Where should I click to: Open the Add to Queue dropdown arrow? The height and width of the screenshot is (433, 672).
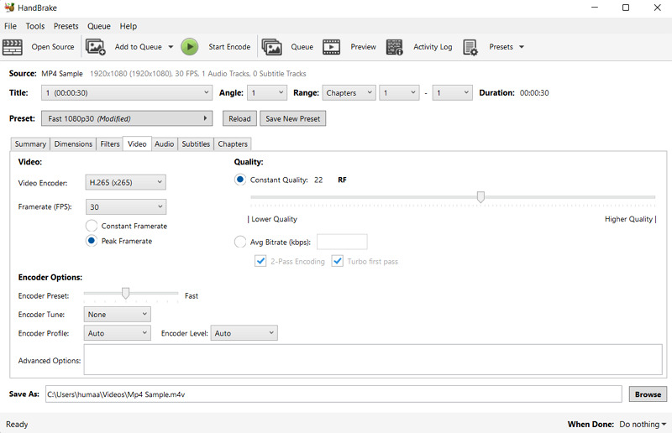[171, 47]
